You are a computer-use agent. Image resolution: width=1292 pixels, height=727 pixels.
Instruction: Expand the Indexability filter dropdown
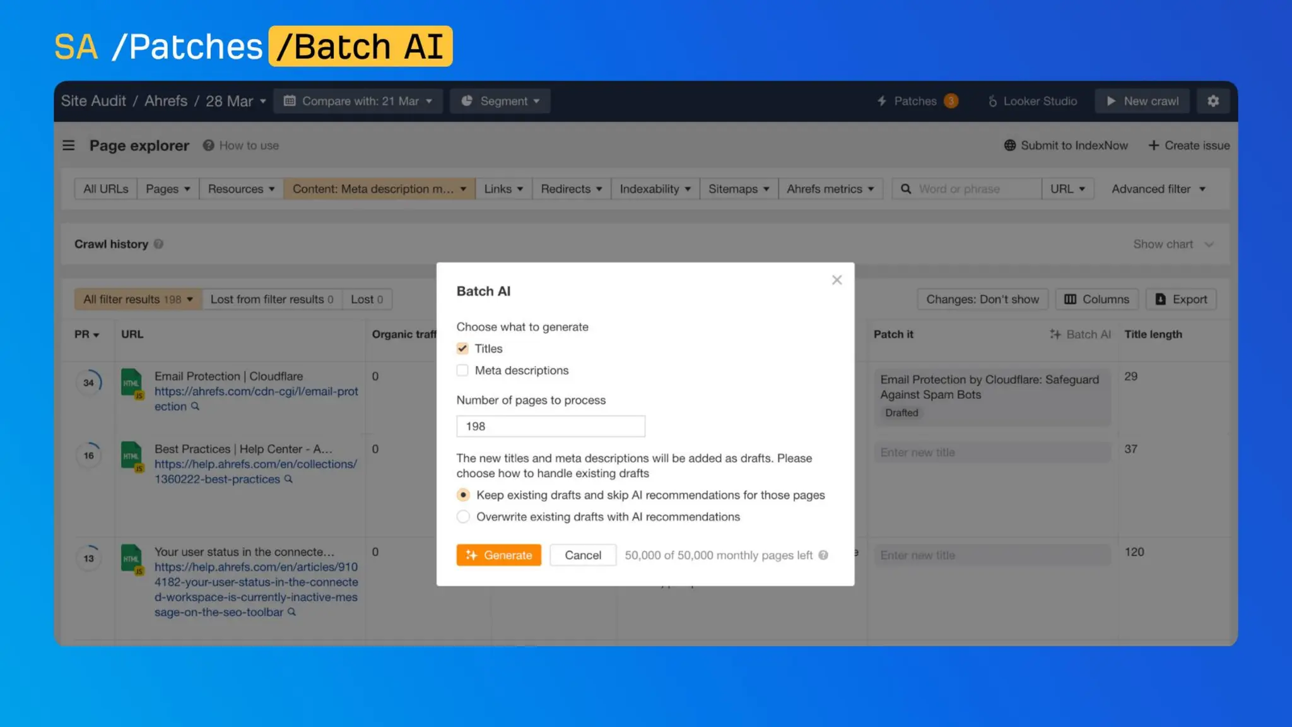click(655, 189)
